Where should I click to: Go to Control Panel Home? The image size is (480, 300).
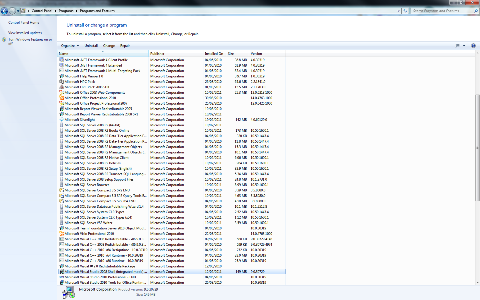point(24,23)
